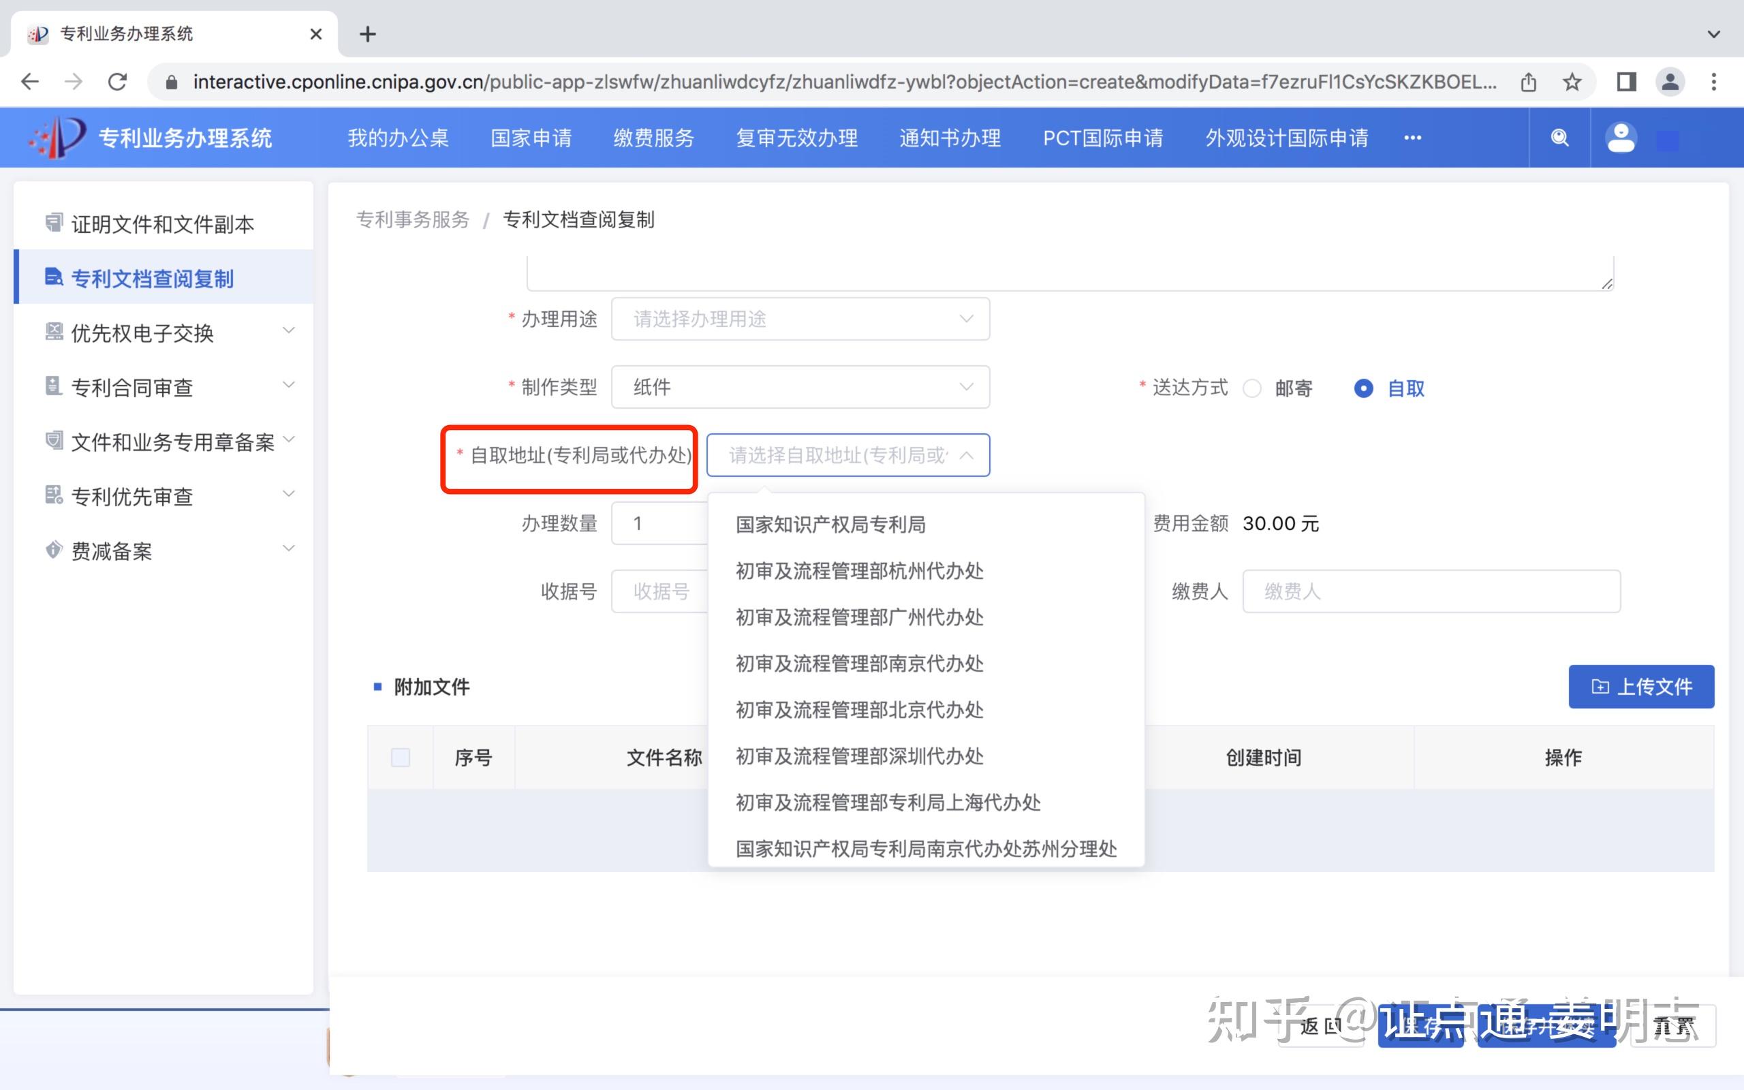Screen dimensions: 1744x1090
Task: Open user account avatar in header
Action: tap(1621, 138)
